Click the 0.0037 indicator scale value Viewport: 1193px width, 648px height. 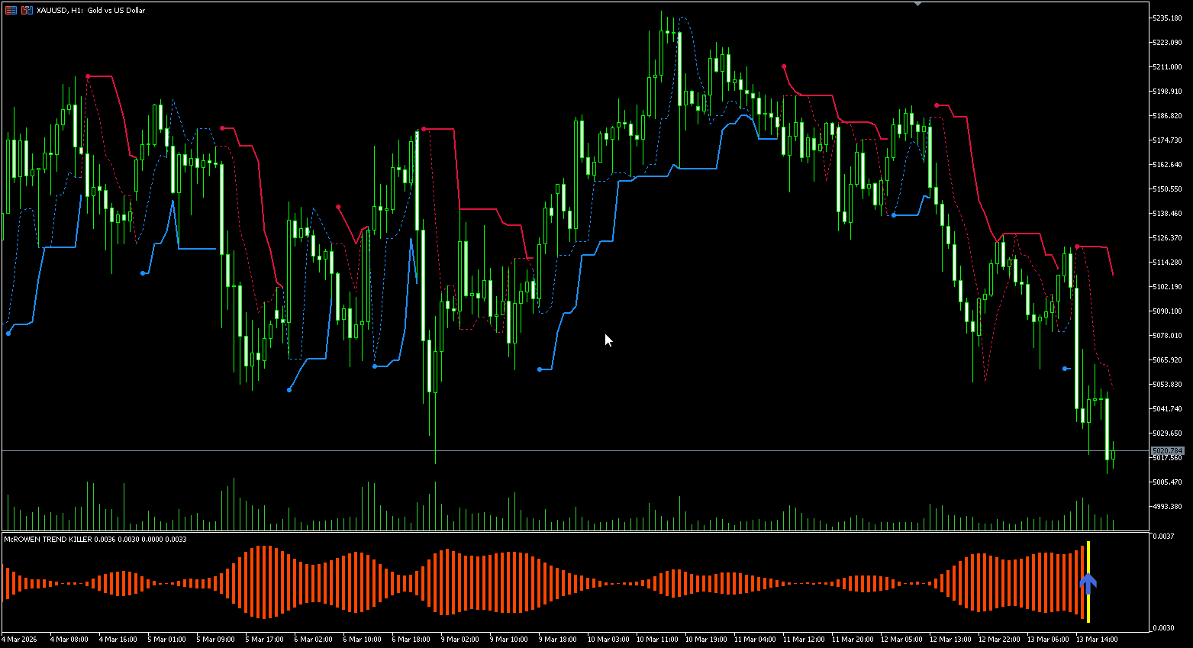point(1162,537)
